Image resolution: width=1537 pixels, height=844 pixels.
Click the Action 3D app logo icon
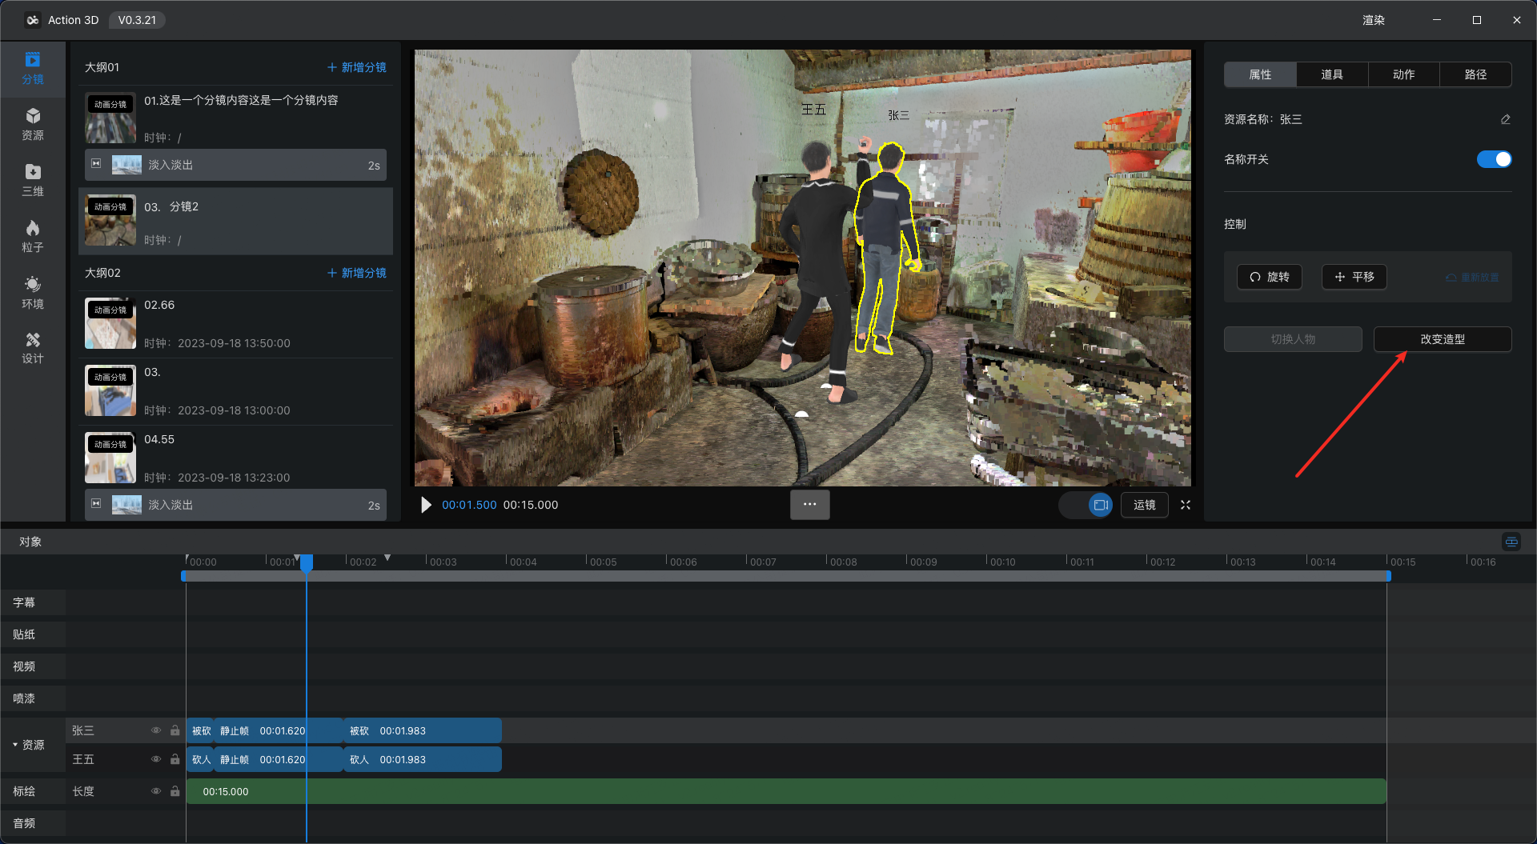(x=32, y=20)
